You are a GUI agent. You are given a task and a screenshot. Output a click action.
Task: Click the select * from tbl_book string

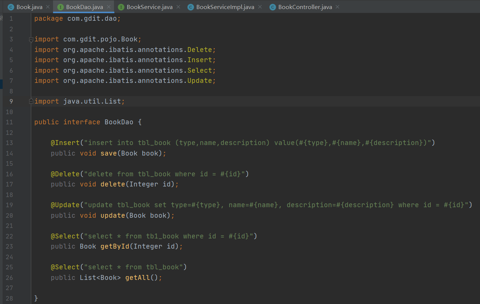(x=134, y=267)
